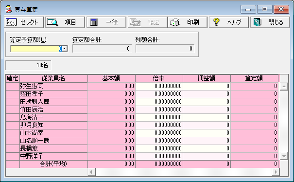Click the 算定額 column header

(x=254, y=78)
